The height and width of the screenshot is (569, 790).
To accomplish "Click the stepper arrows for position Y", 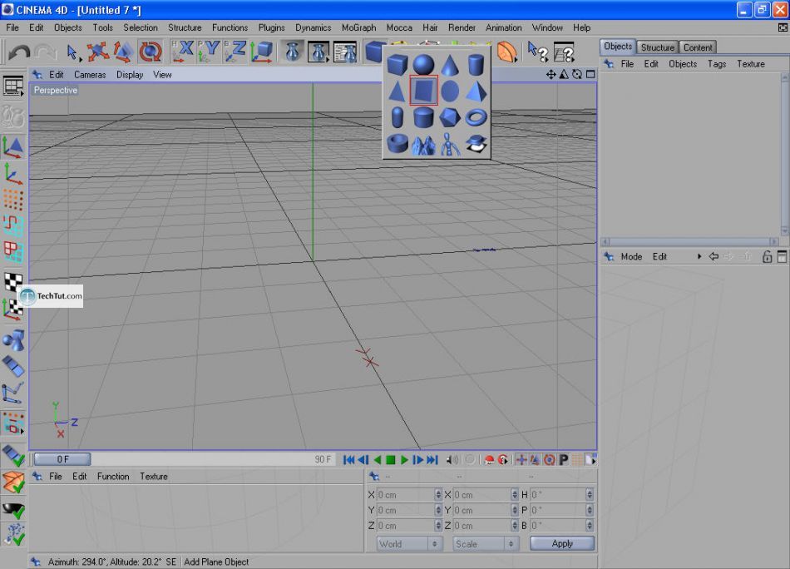I will tap(437, 510).
